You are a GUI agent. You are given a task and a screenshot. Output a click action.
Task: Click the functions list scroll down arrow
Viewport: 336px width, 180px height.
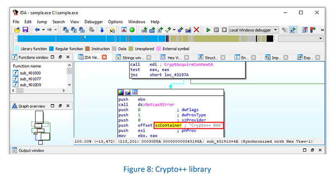pyautogui.click(x=69, y=85)
